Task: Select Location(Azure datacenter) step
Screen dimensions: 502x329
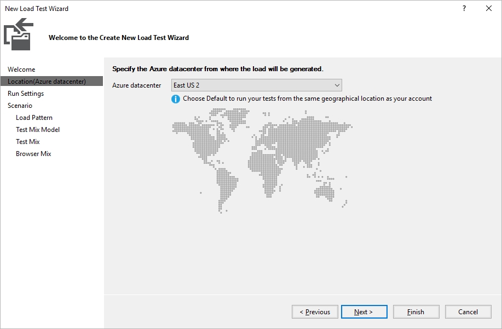Action: coord(51,81)
